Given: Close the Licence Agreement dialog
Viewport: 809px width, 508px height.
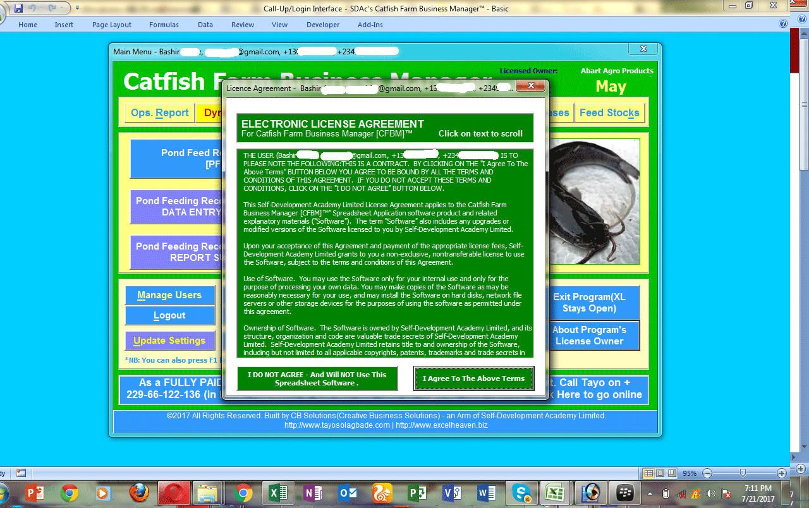Looking at the screenshot, I should (x=531, y=85).
